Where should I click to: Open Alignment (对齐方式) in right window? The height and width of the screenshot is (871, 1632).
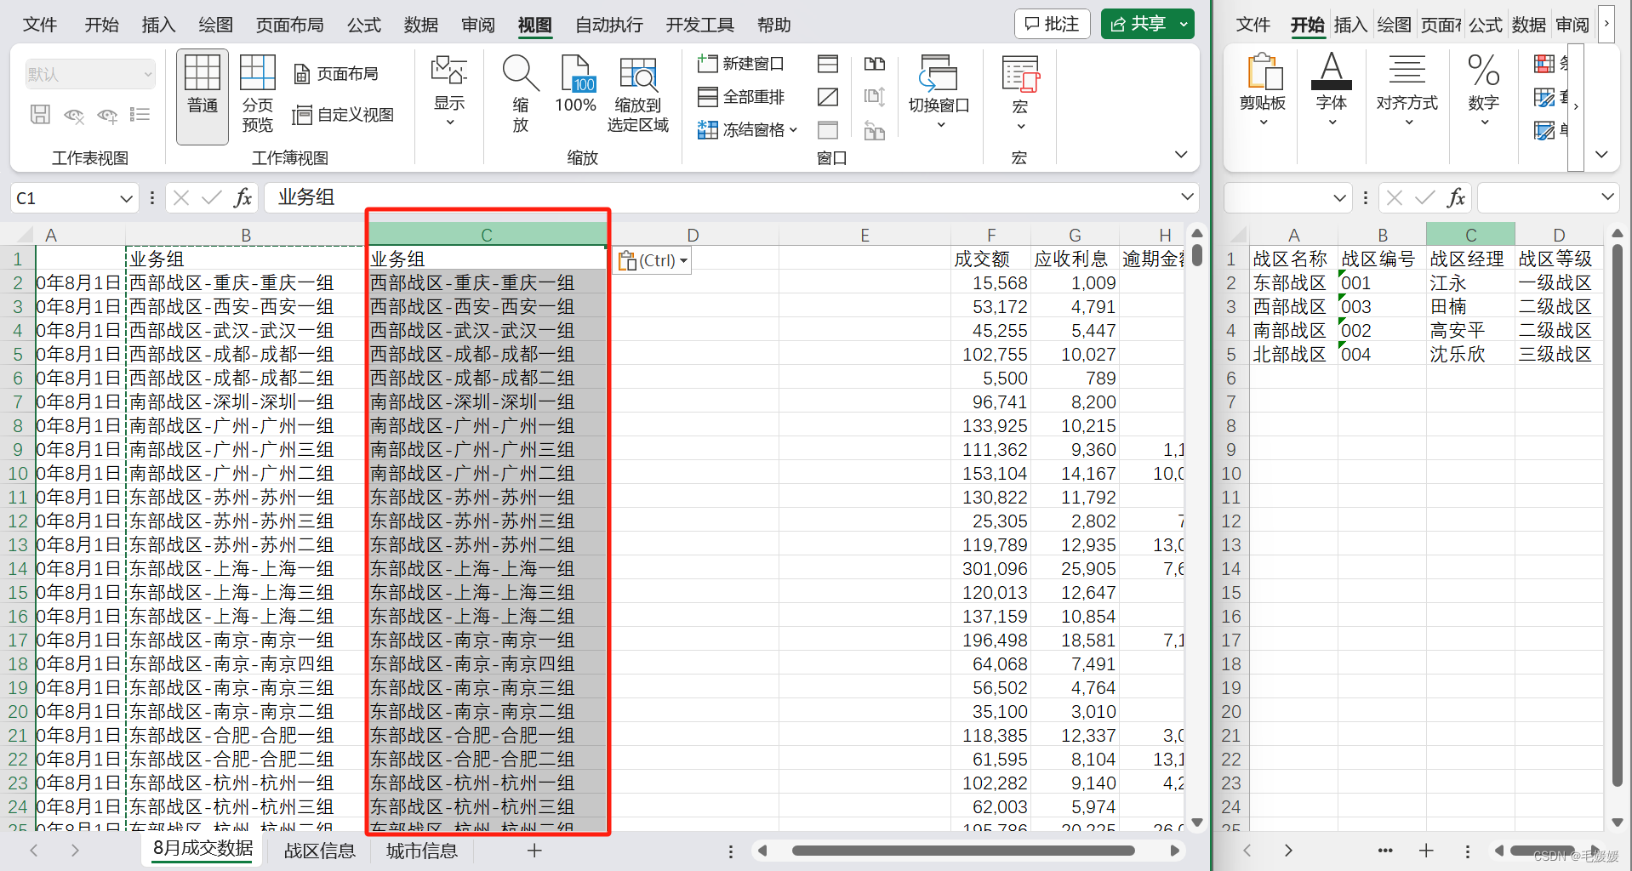[x=1407, y=89]
